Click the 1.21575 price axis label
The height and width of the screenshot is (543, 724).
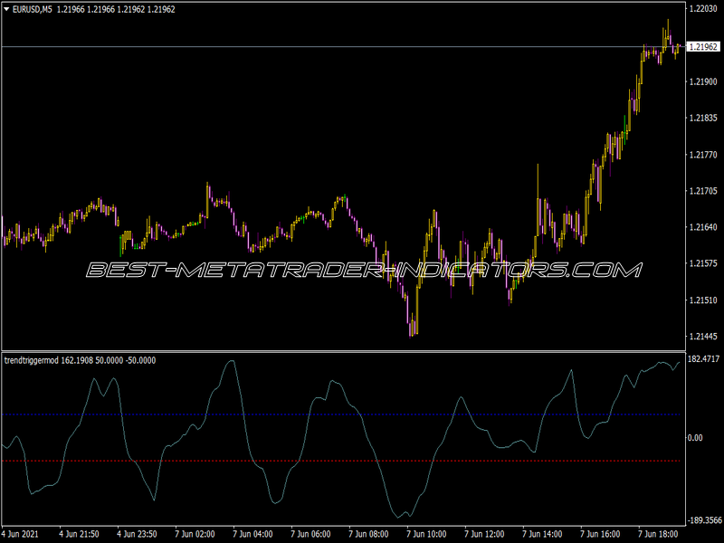(x=703, y=263)
